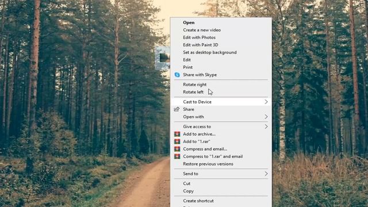Choose Edit with Paint 3D
The height and width of the screenshot is (207, 368).
[221, 45]
